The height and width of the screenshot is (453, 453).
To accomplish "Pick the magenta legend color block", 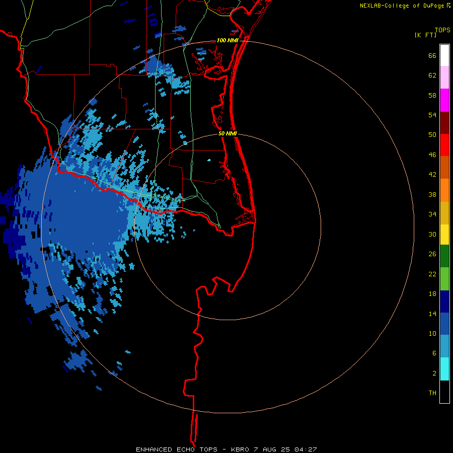I will (444, 100).
